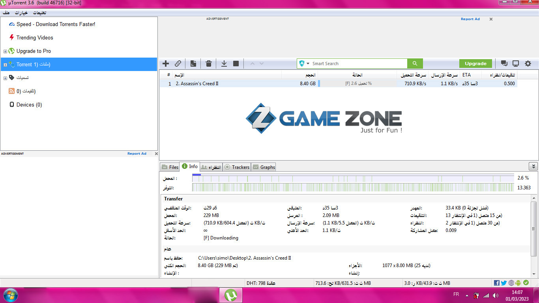Viewport: 539px width, 303px height.
Task: Open Preferences with the gear icon
Action: point(528,64)
